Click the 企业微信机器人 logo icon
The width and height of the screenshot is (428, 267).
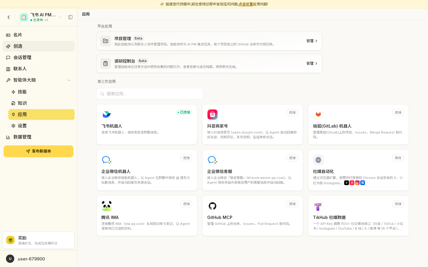pos(107,160)
